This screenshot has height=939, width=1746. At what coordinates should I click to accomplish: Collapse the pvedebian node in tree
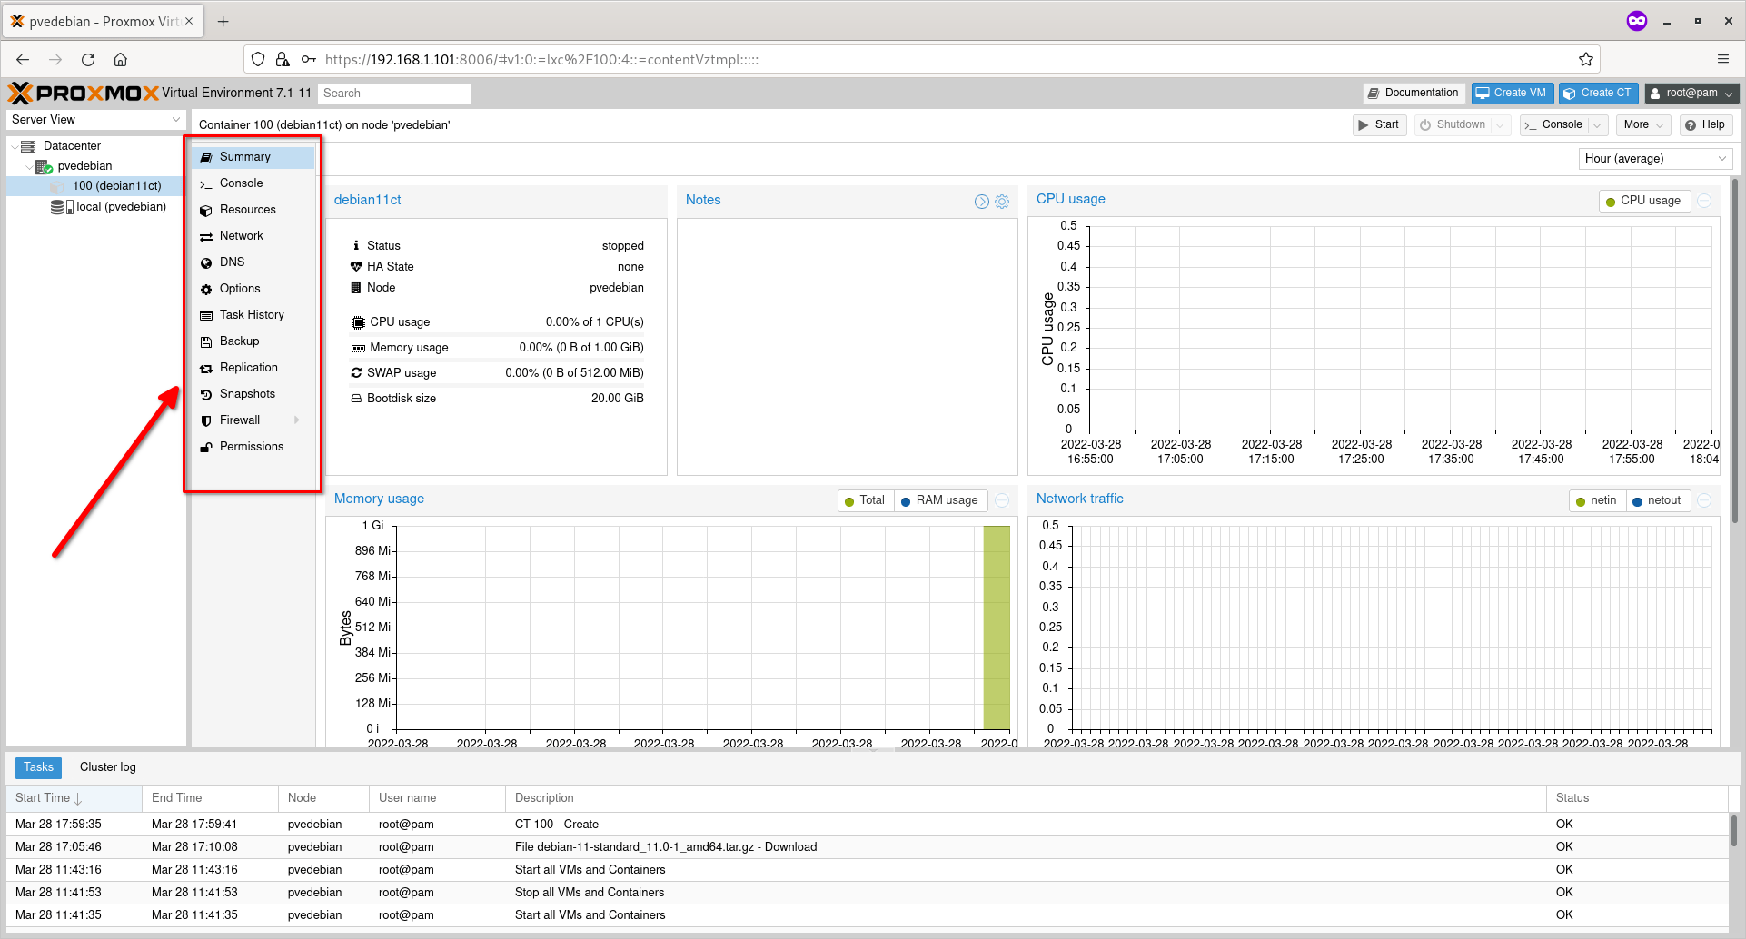[29, 167]
